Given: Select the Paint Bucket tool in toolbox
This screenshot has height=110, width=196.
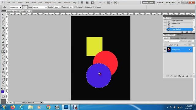Looking at the screenshot, I should [3, 52].
